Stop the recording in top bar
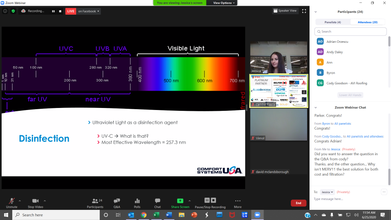This screenshot has width=391, height=220. (x=60, y=11)
